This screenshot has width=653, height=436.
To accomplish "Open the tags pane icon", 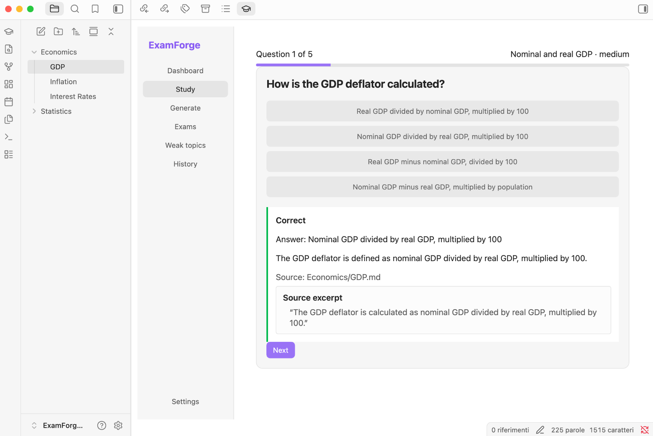I will 185,9.
